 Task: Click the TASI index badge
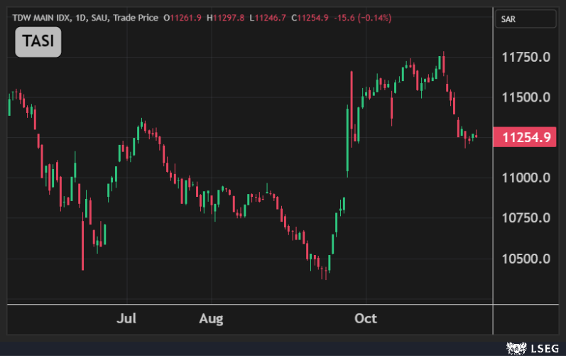pyautogui.click(x=38, y=42)
